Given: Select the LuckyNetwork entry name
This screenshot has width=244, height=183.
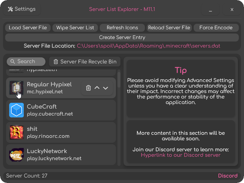Looking at the screenshot, I should coord(47,151).
